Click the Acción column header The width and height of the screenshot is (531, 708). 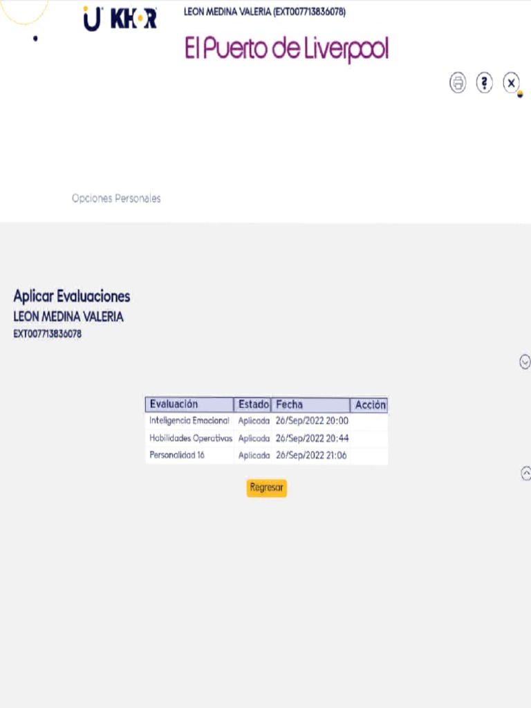pyautogui.click(x=370, y=404)
